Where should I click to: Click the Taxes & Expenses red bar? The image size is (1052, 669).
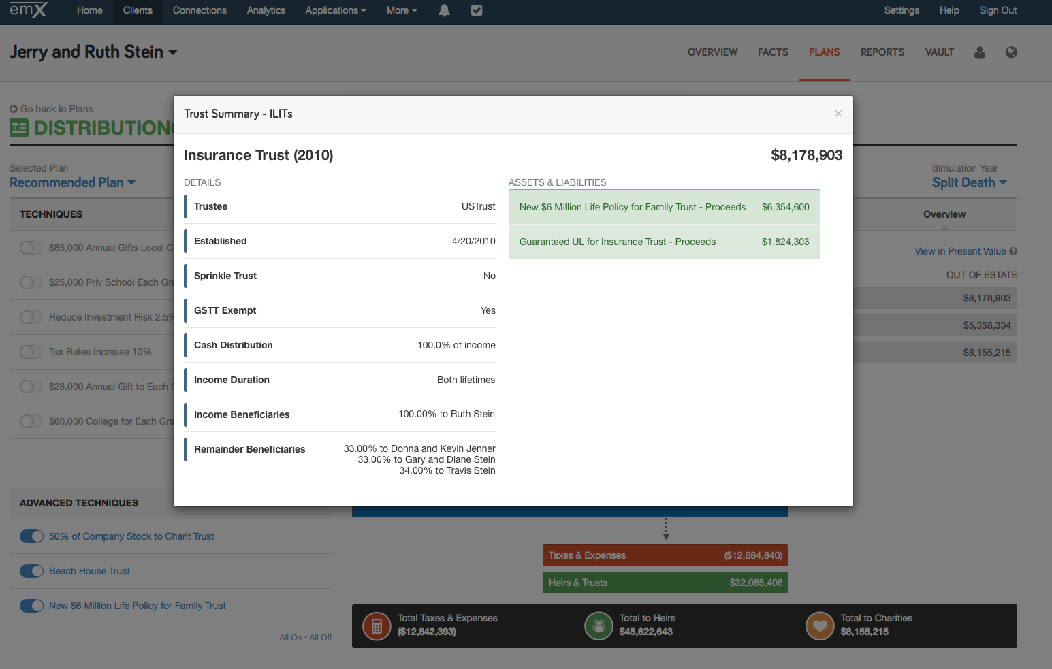pyautogui.click(x=665, y=555)
